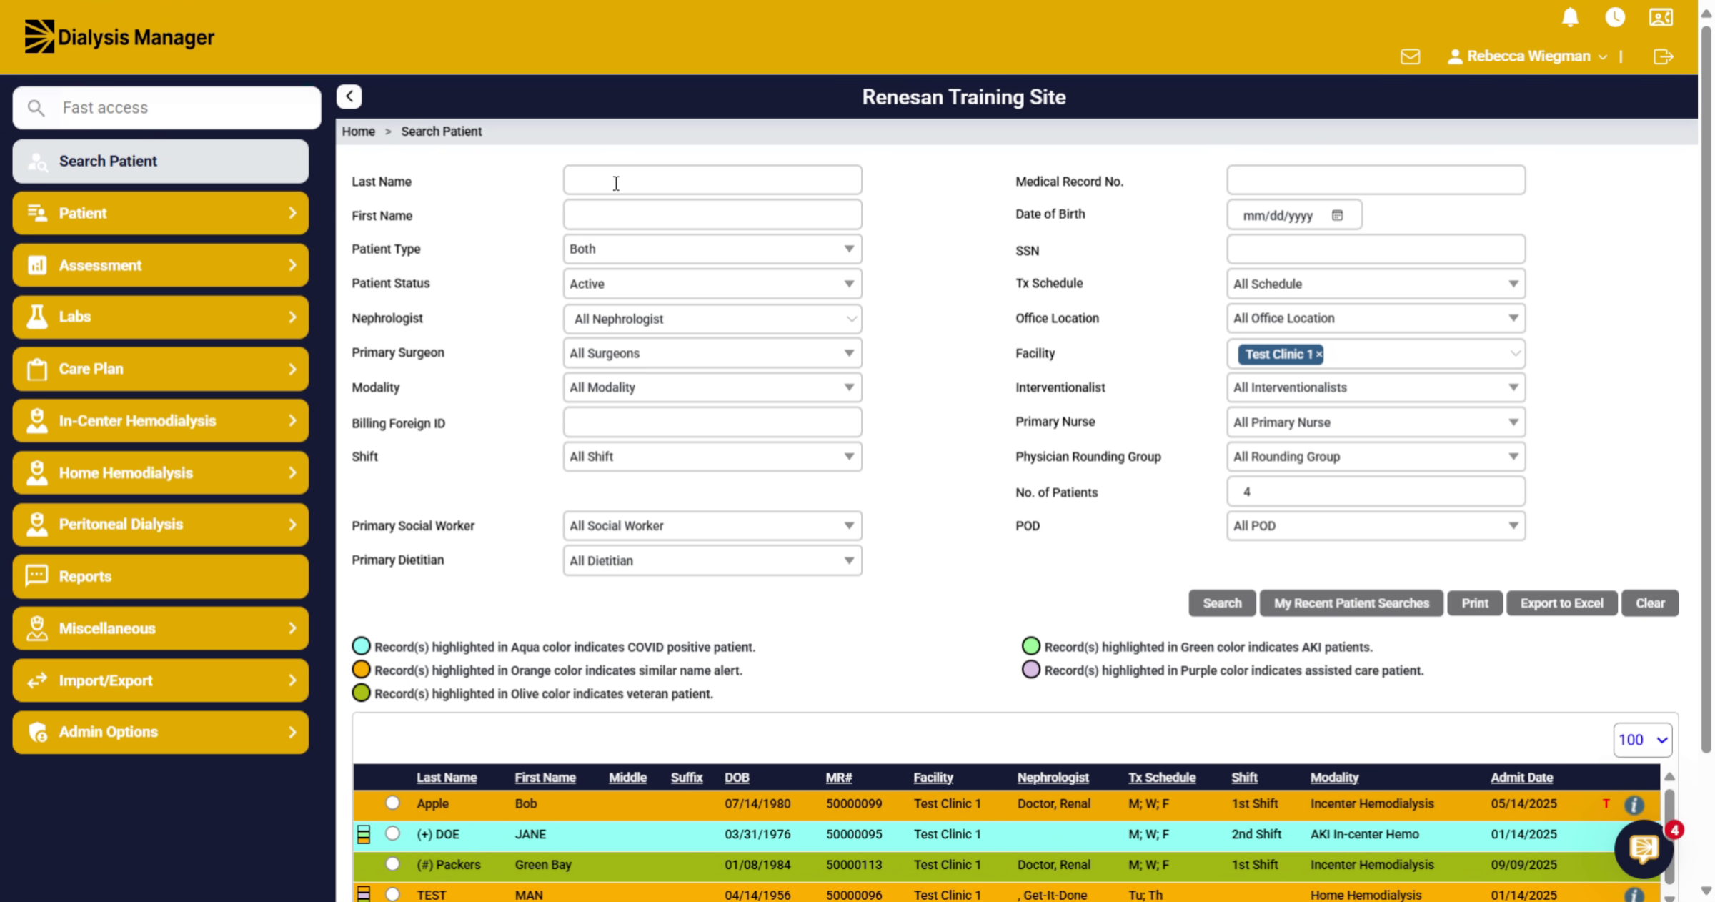Screen dimensions: 1715x902
Task: Click the Search button
Action: (x=1222, y=603)
